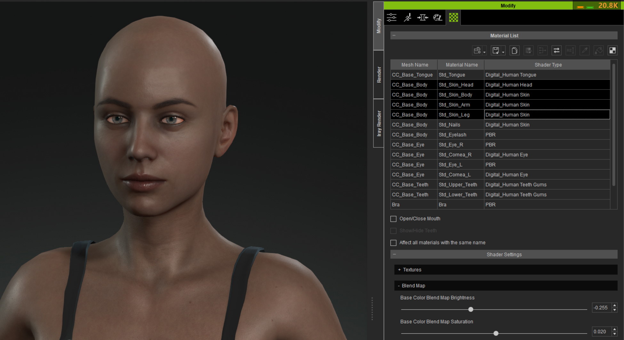Switch to the Render side tab
The width and height of the screenshot is (624, 340).
(379, 74)
